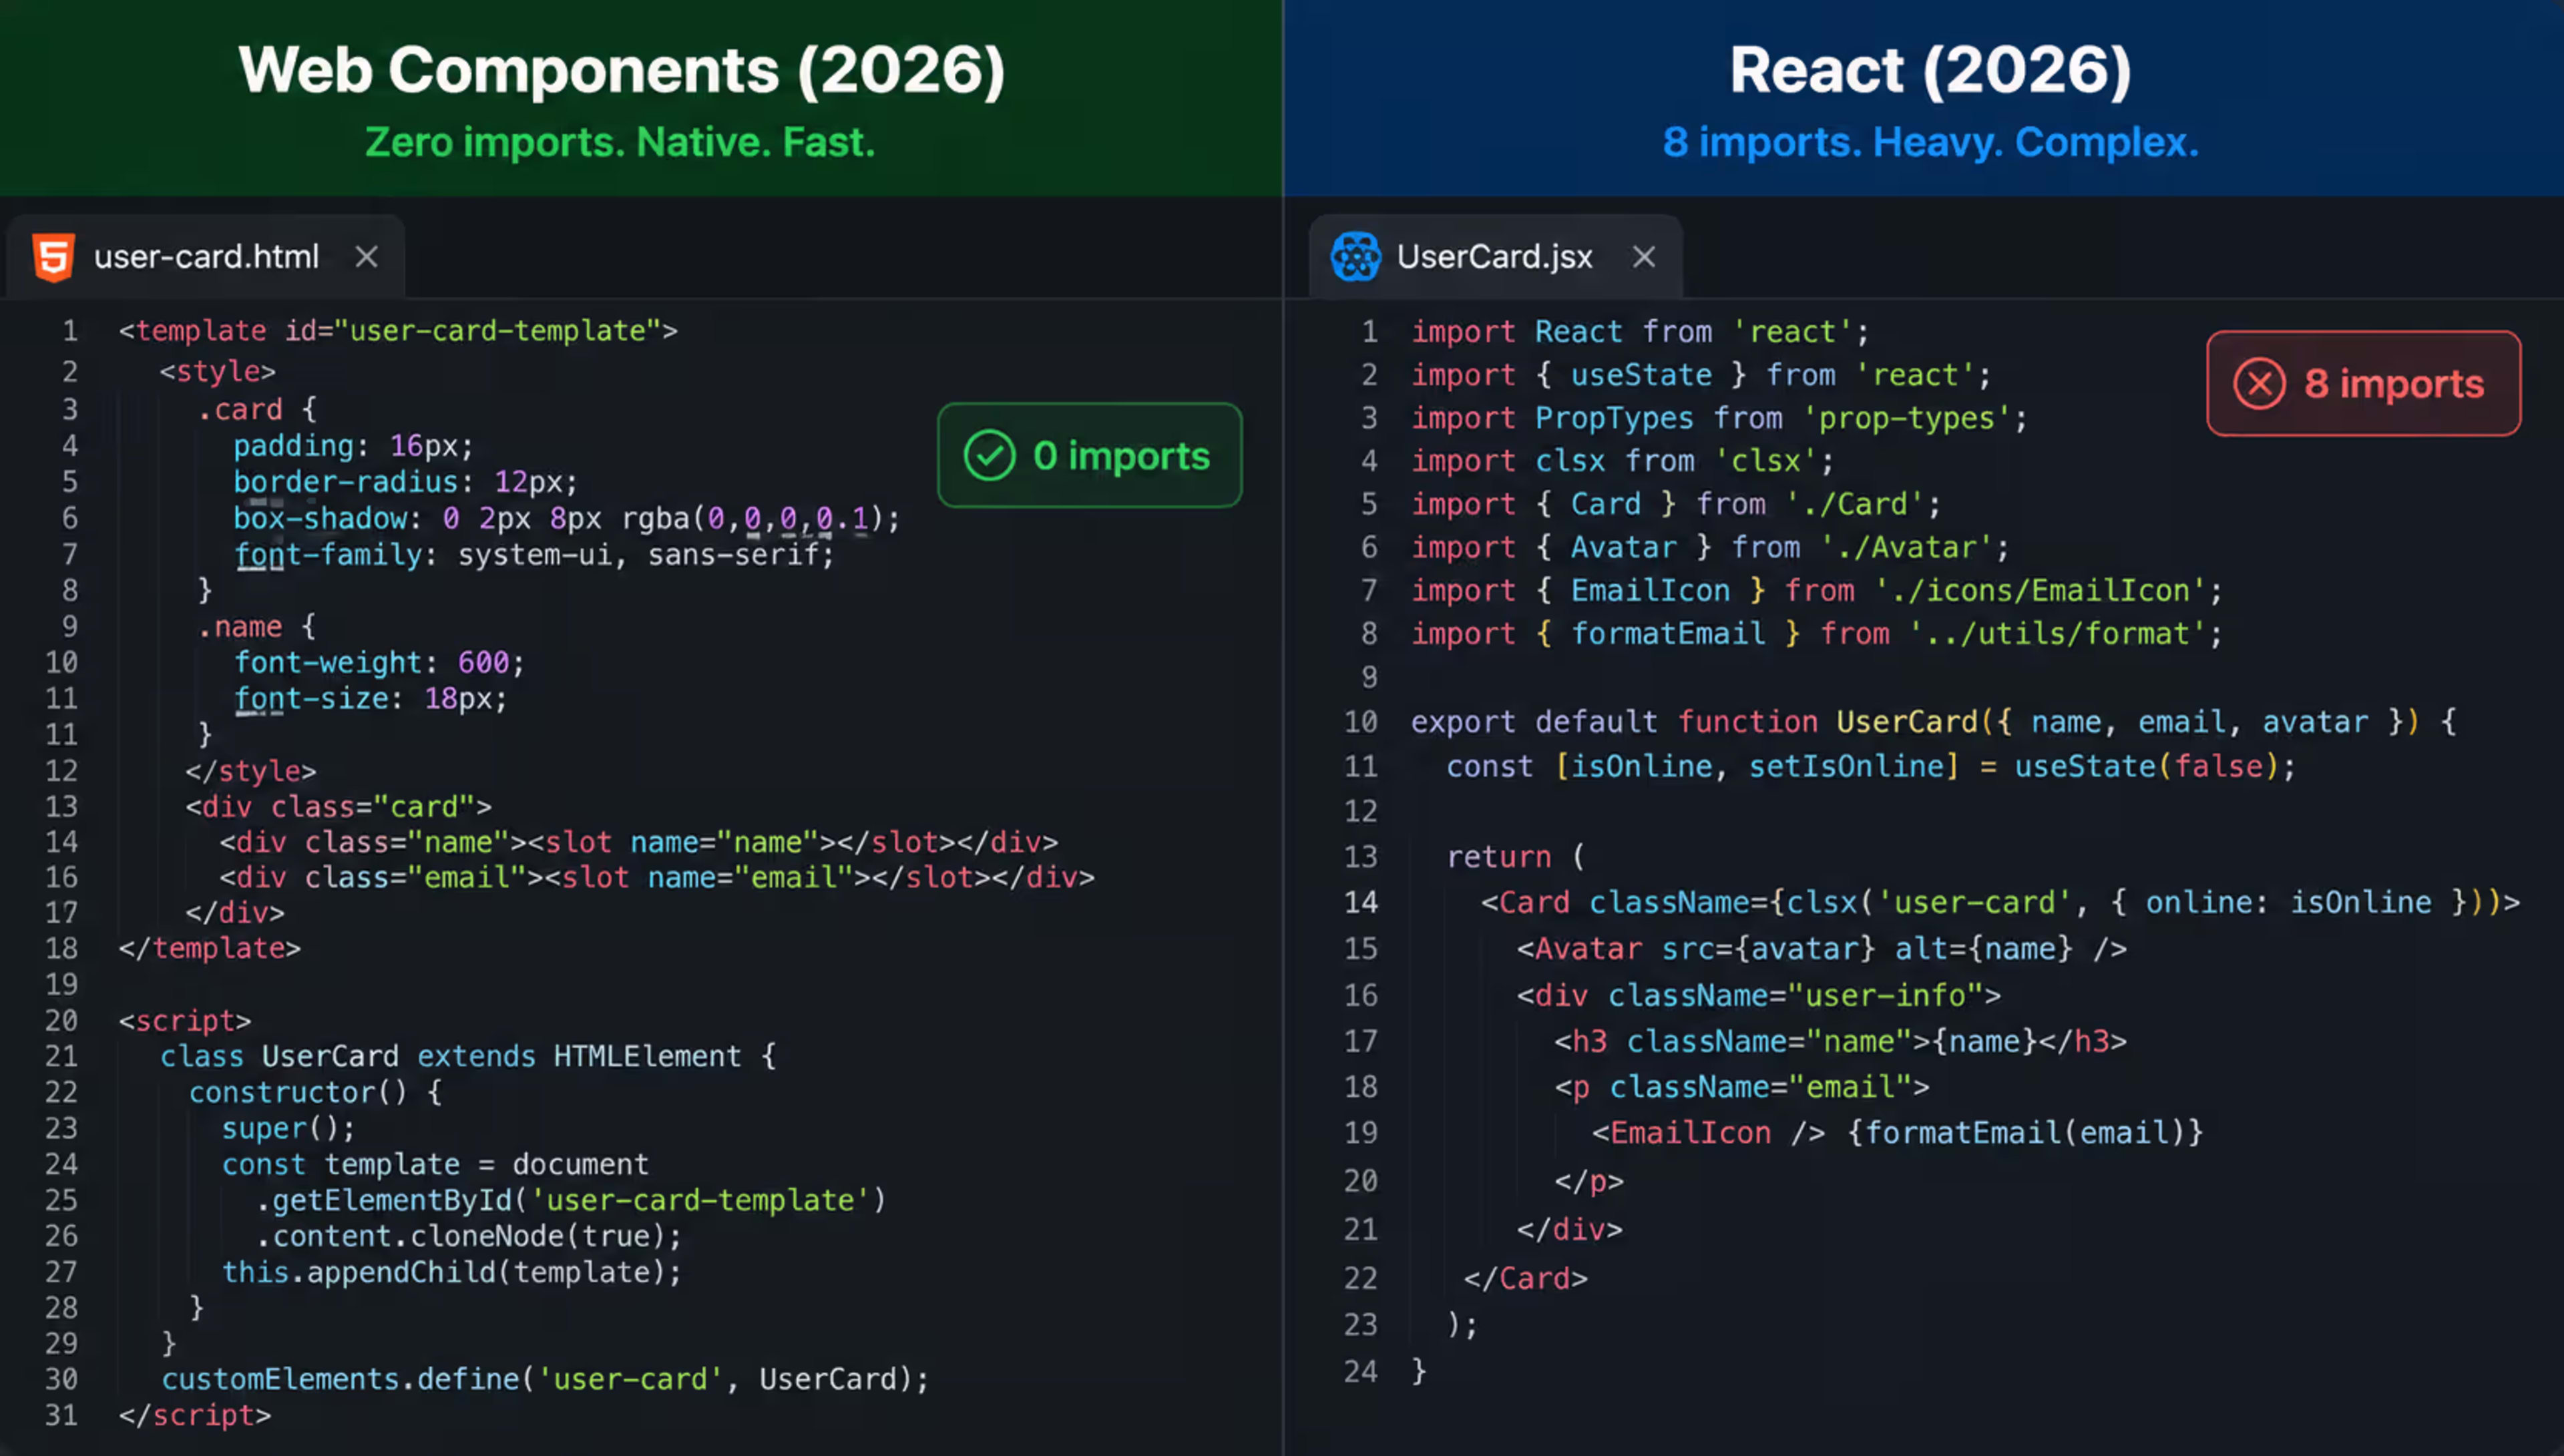Click the 'font-family: system-ui, sans-serif;' line

click(534, 554)
